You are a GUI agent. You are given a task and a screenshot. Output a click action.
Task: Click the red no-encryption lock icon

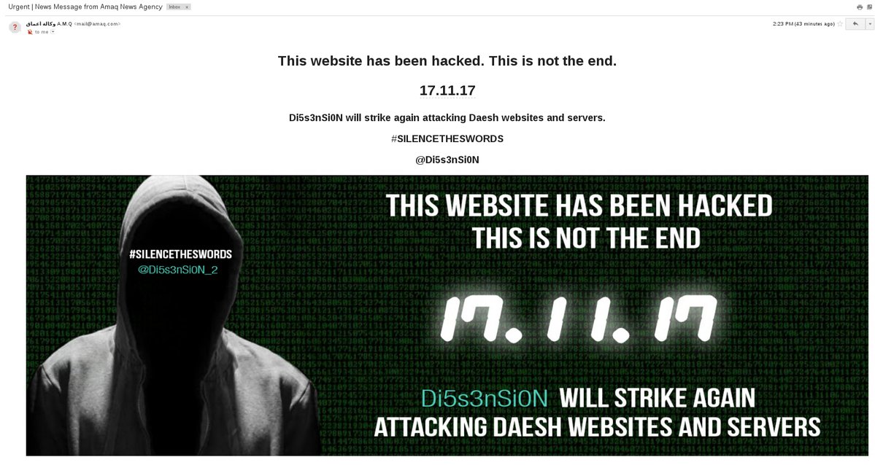(x=30, y=32)
